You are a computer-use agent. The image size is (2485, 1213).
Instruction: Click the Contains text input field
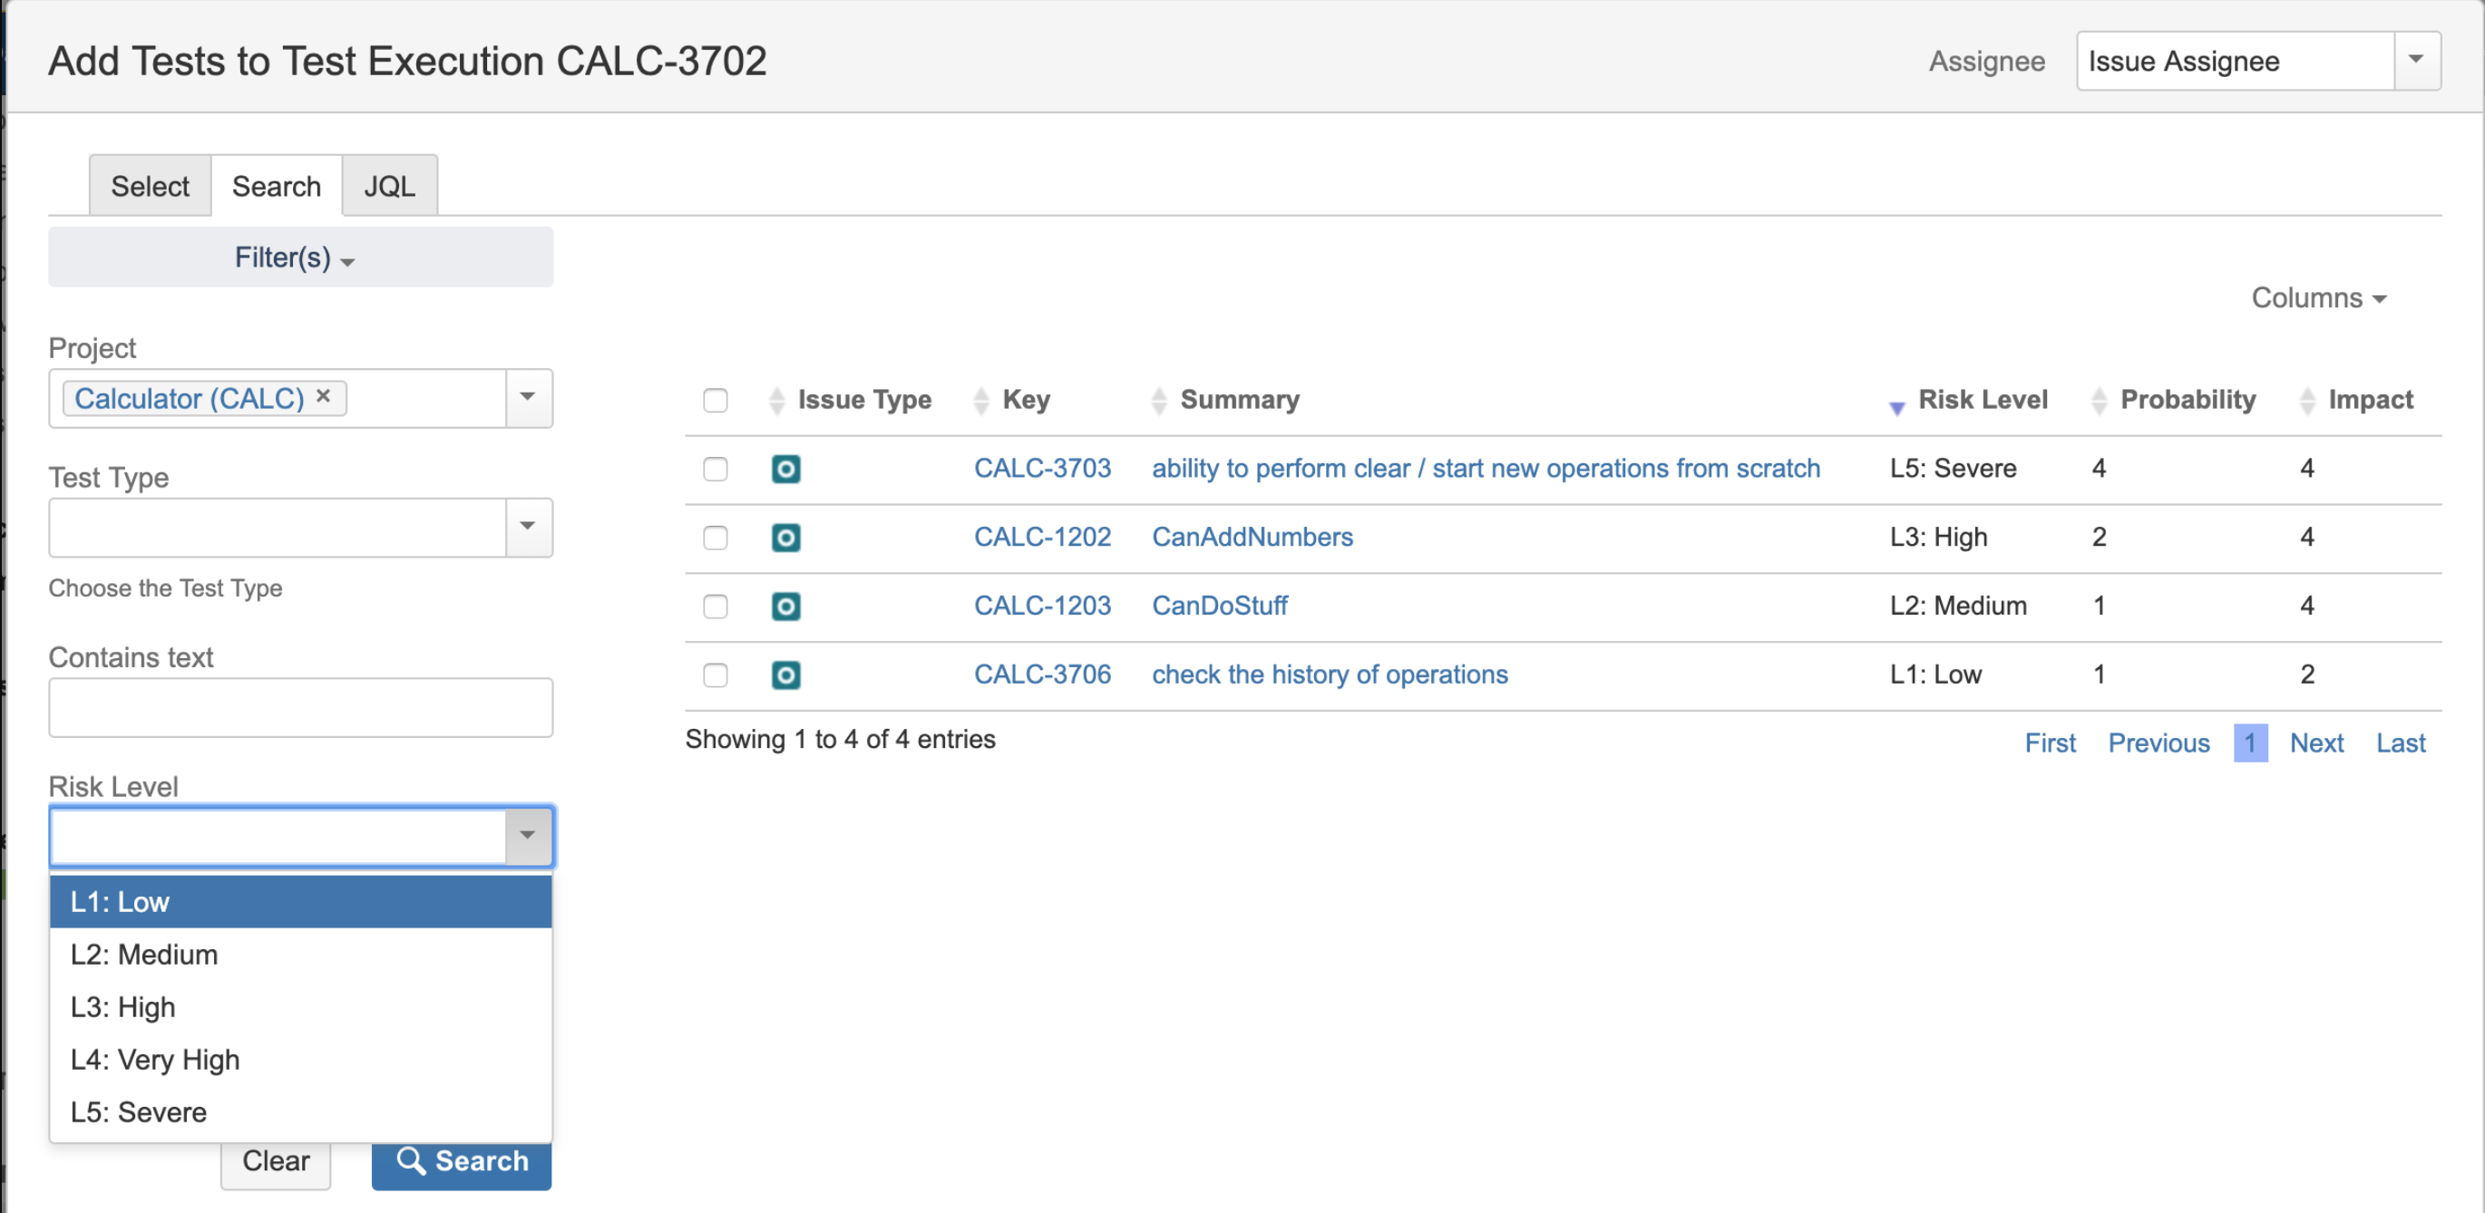tap(300, 708)
